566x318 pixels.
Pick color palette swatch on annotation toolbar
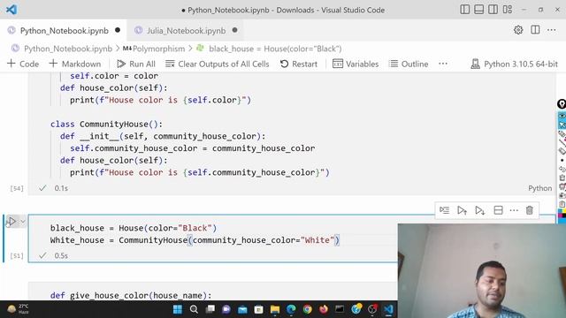point(562,214)
